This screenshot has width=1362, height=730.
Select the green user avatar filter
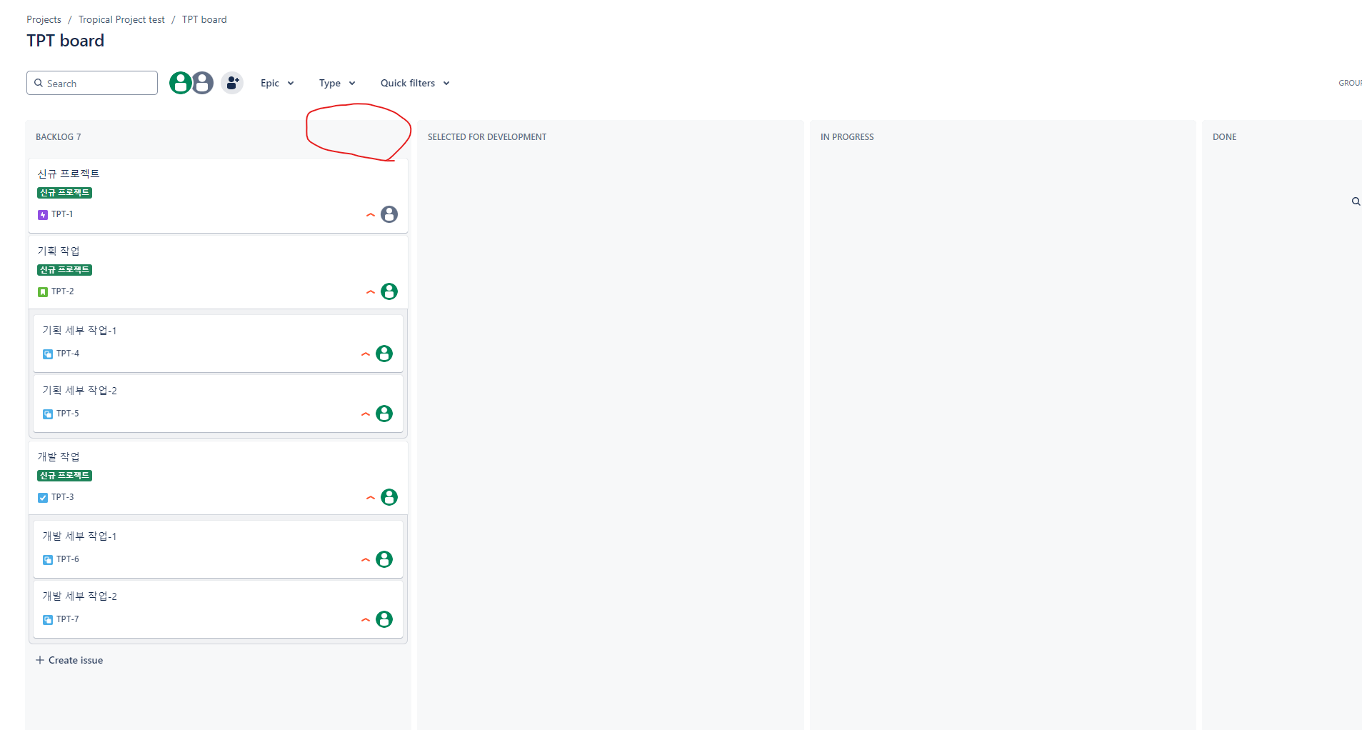[x=181, y=83]
